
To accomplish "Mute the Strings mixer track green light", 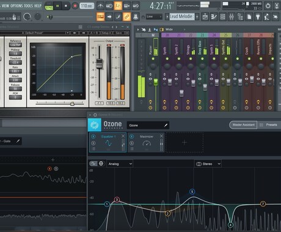I will click(x=191, y=59).
